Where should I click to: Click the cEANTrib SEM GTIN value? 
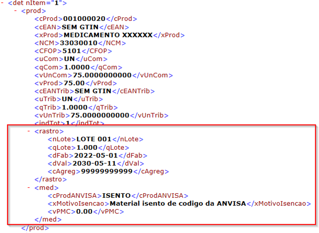(x=93, y=91)
